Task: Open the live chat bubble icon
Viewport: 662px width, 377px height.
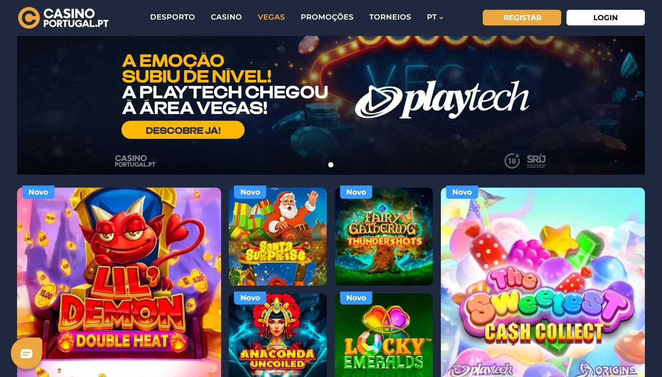Action: [27, 353]
